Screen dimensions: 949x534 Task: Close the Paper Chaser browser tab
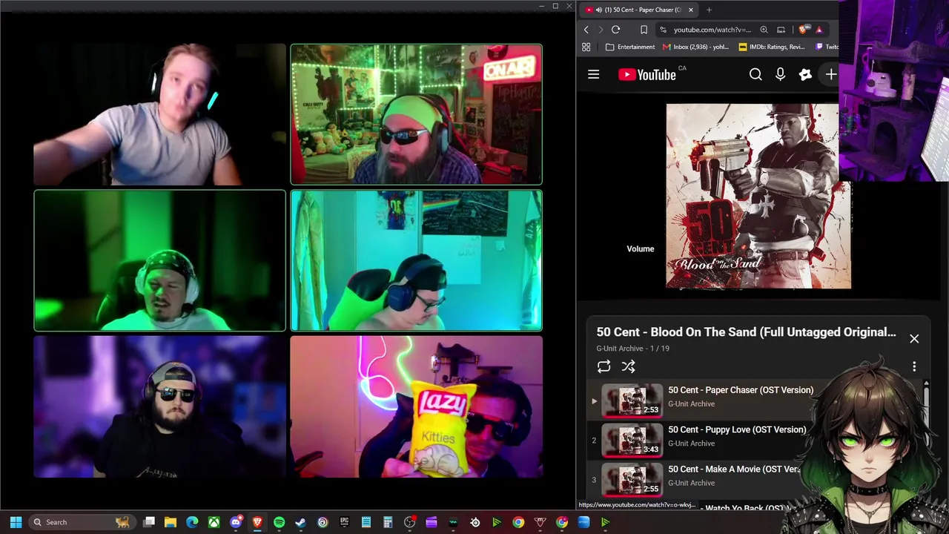(x=690, y=10)
